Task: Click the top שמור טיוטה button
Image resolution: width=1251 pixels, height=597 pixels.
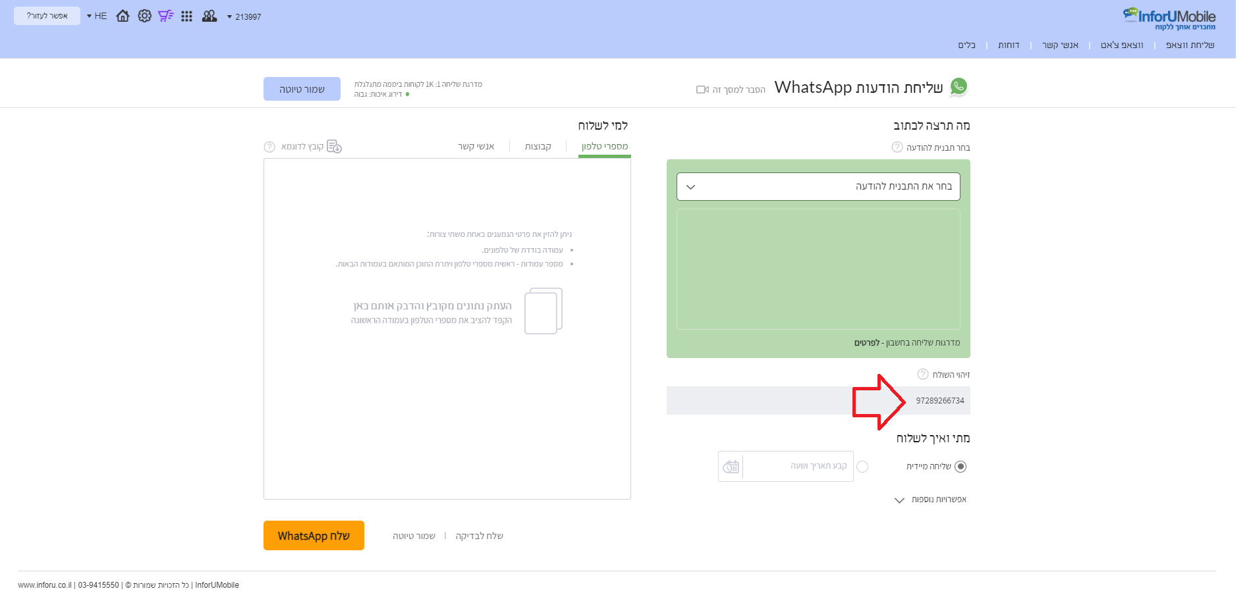Action: [x=302, y=89]
